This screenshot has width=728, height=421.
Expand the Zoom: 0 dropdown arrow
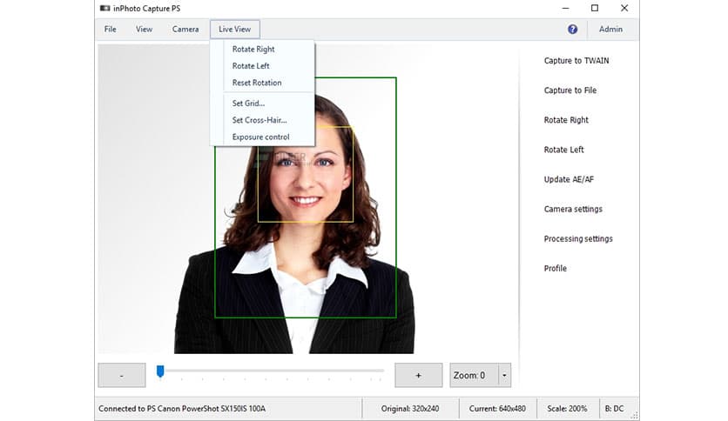504,376
